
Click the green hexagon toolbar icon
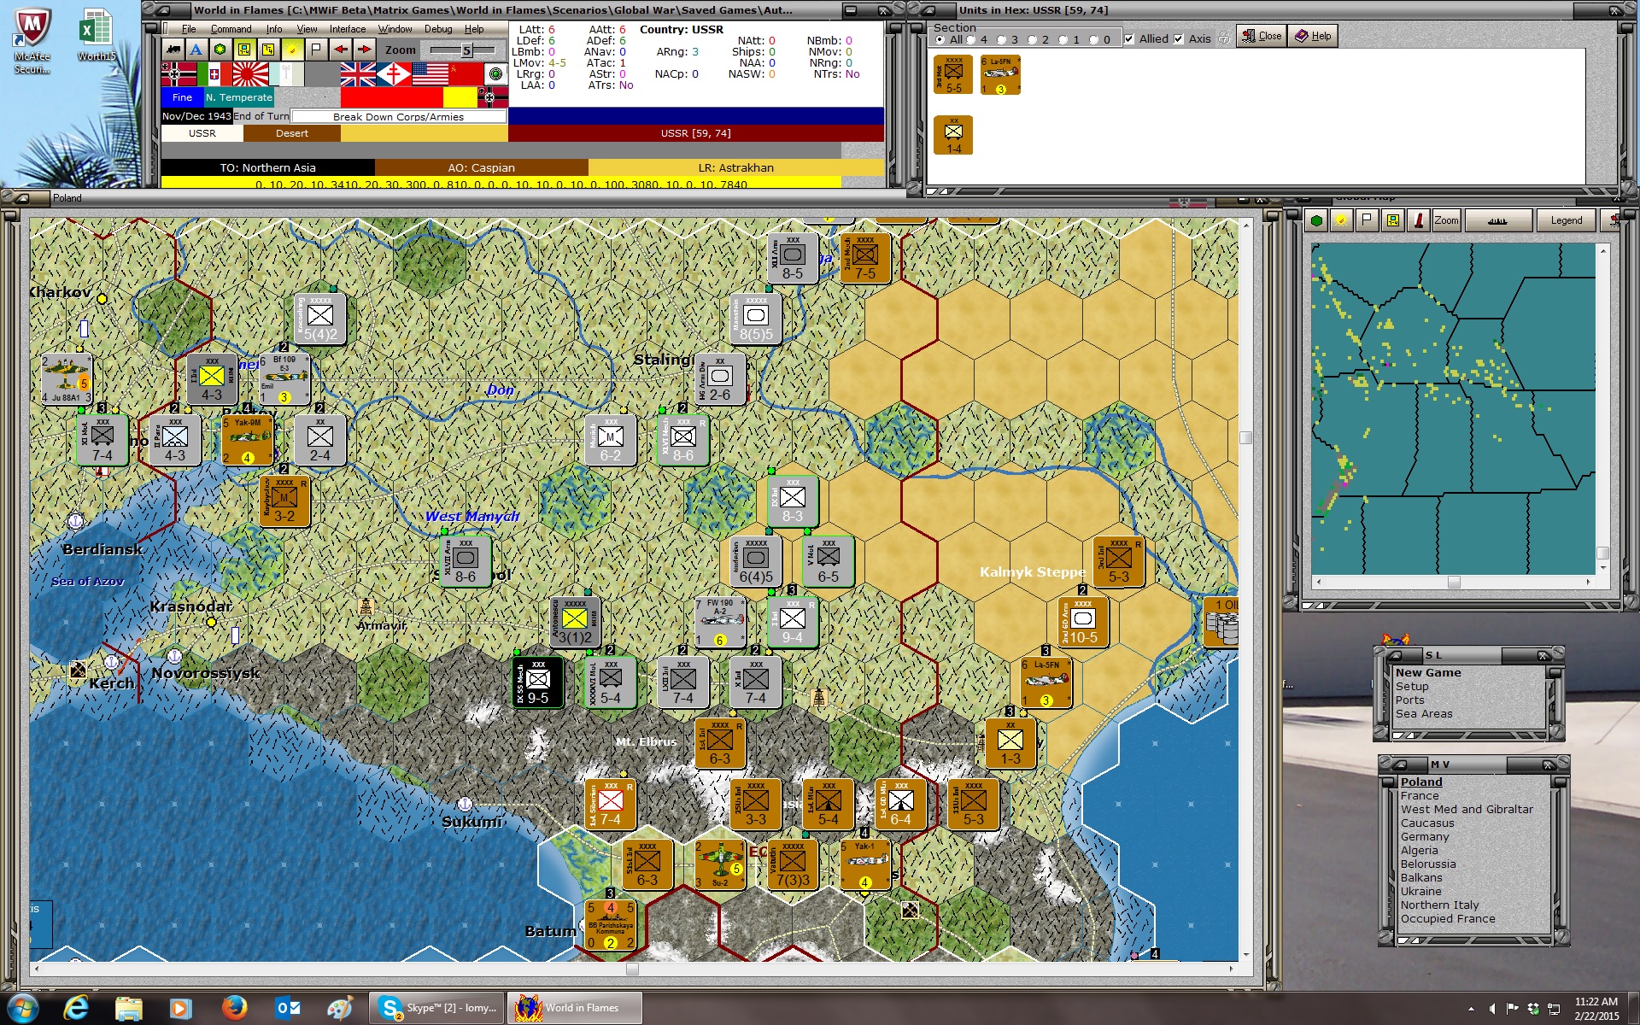pos(220,50)
